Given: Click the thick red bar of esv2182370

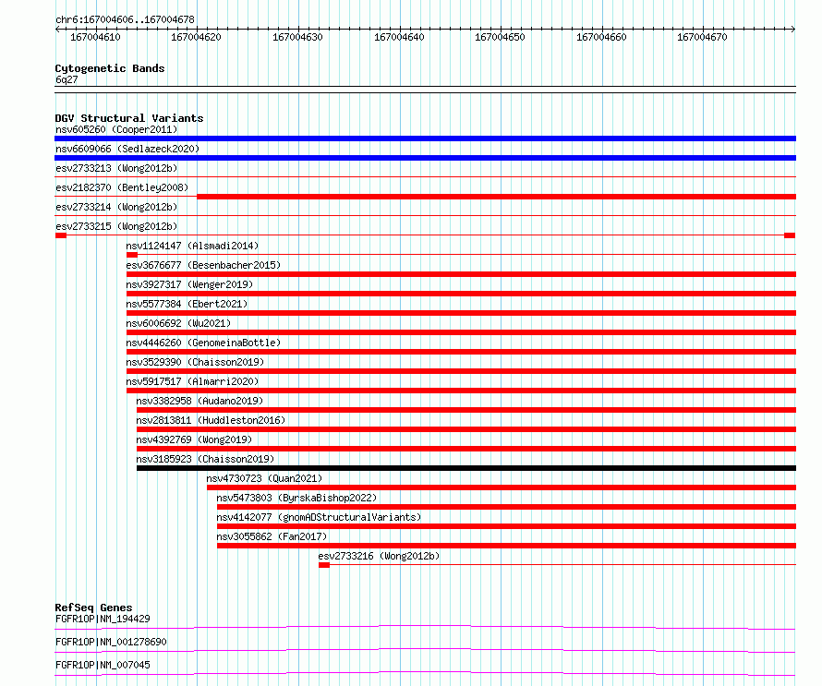Looking at the screenshot, I should click(497, 197).
